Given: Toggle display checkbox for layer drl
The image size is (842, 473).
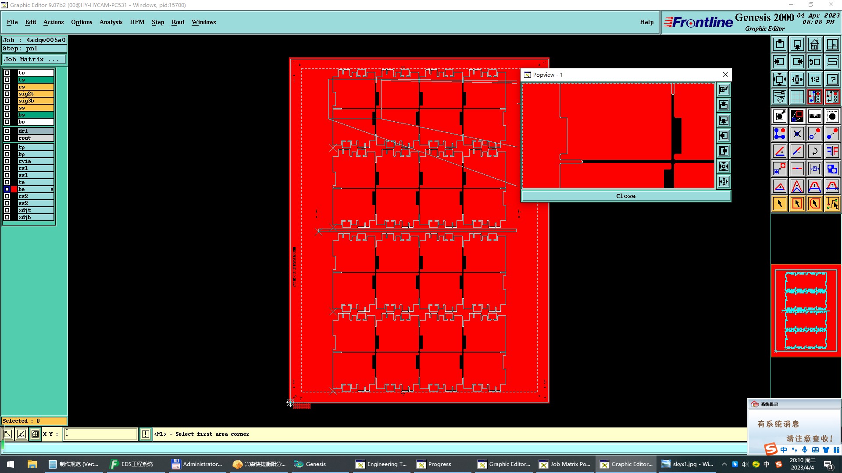Looking at the screenshot, I should click(7, 131).
